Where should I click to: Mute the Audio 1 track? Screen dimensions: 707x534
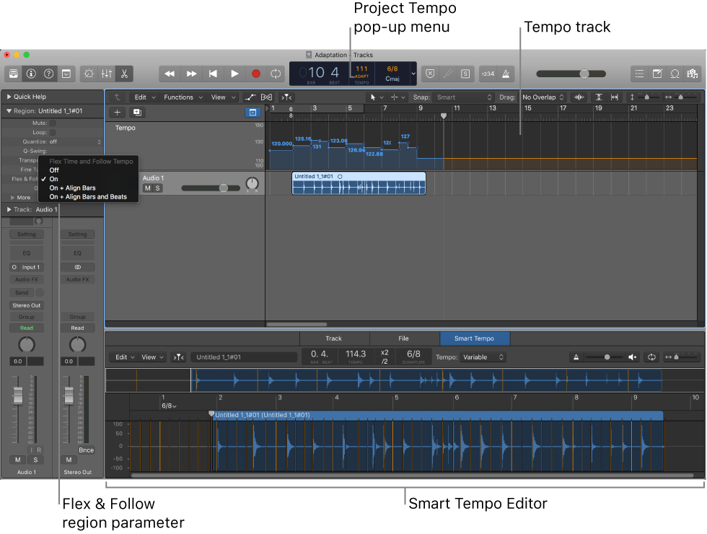click(x=146, y=188)
